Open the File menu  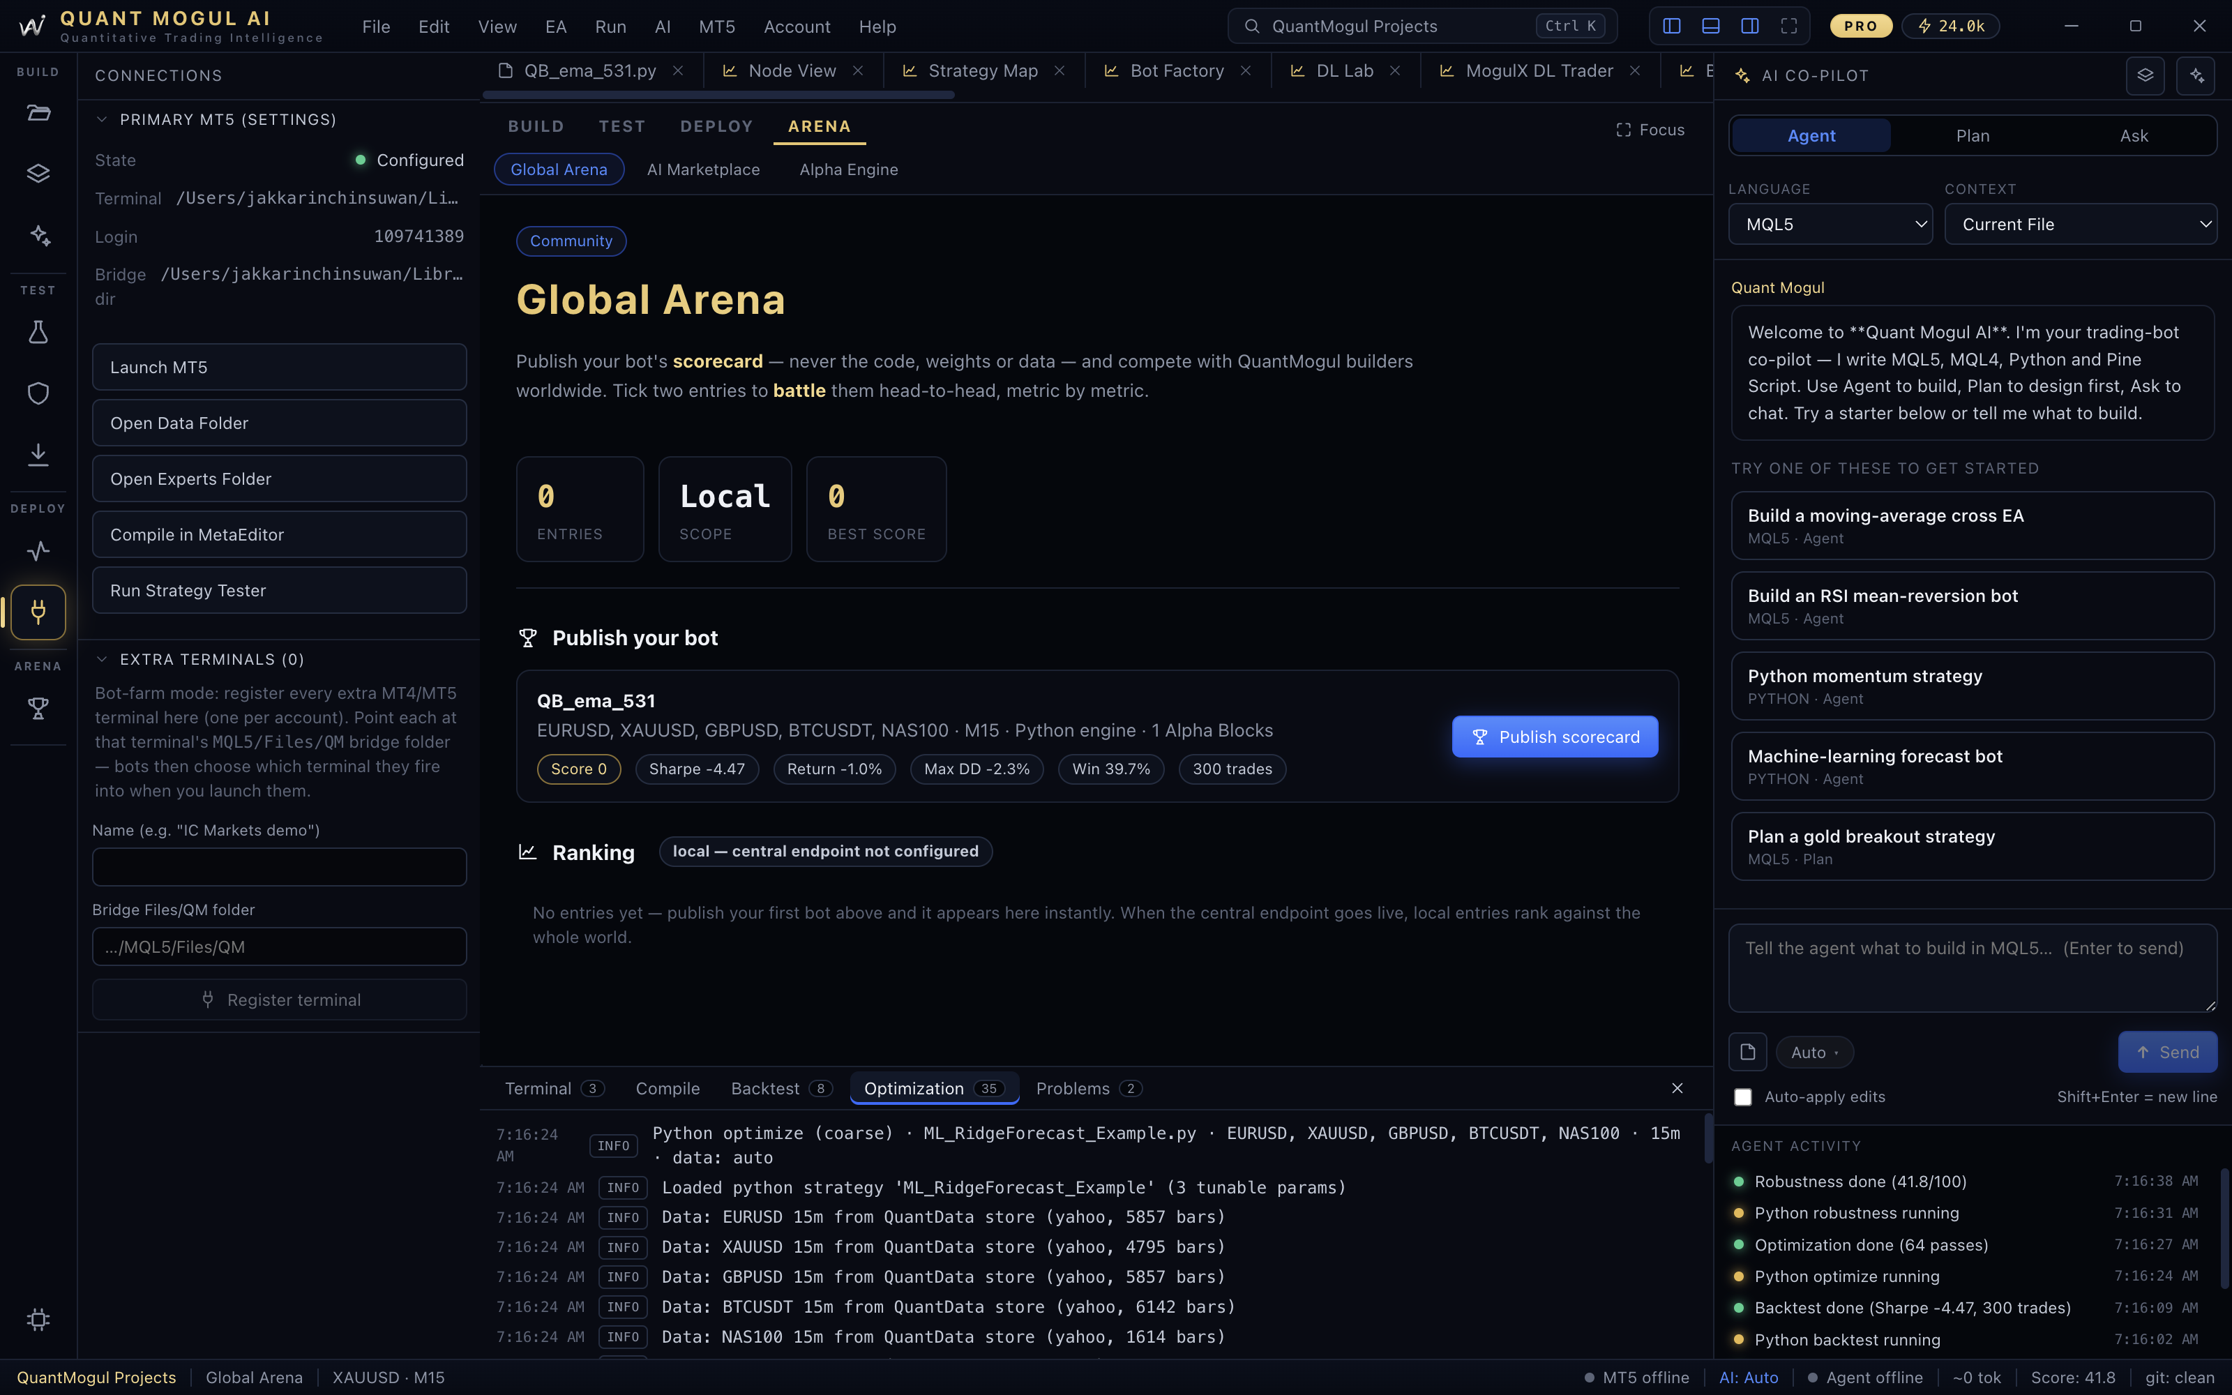click(x=375, y=27)
